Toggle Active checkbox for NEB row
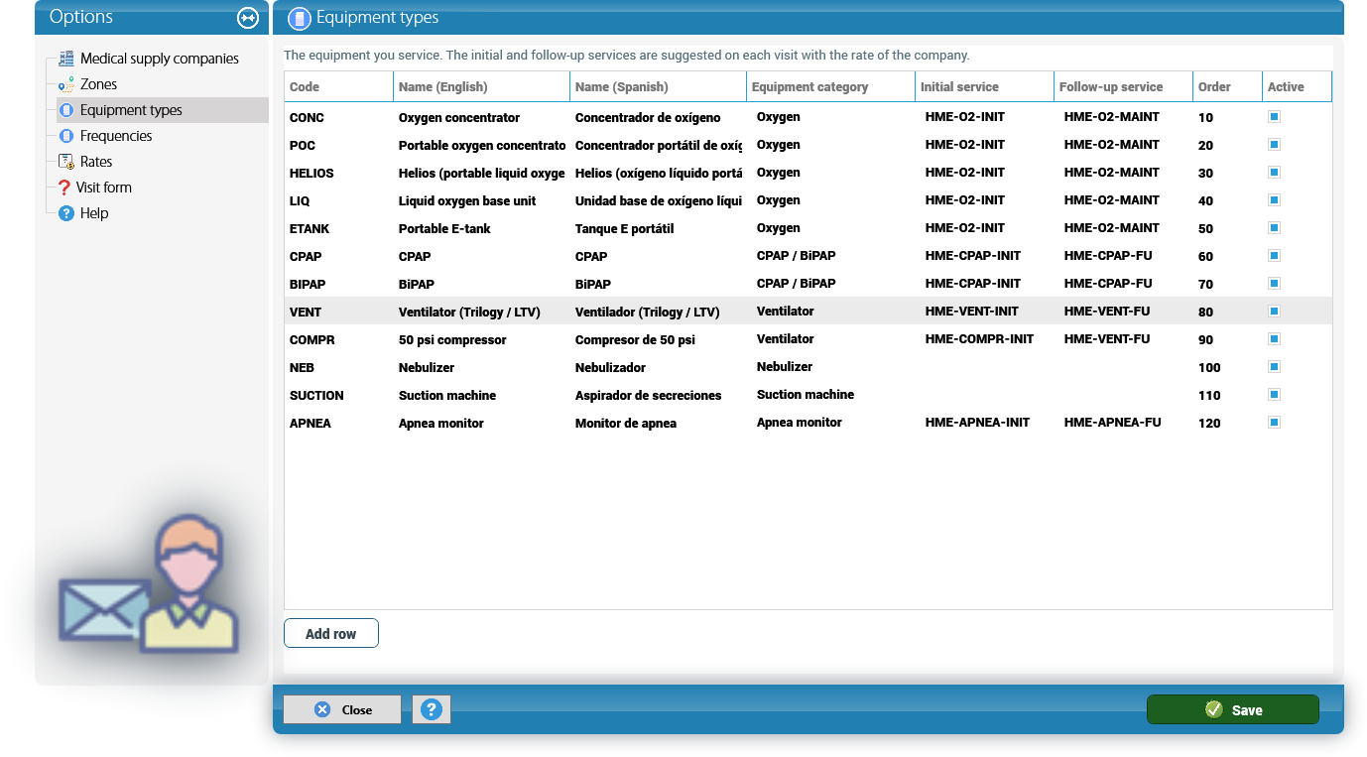The height and width of the screenshot is (757, 1367). pyautogui.click(x=1275, y=367)
